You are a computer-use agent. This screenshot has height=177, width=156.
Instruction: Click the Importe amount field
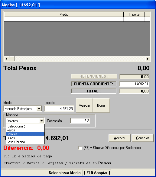pyautogui.click(x=59, y=109)
